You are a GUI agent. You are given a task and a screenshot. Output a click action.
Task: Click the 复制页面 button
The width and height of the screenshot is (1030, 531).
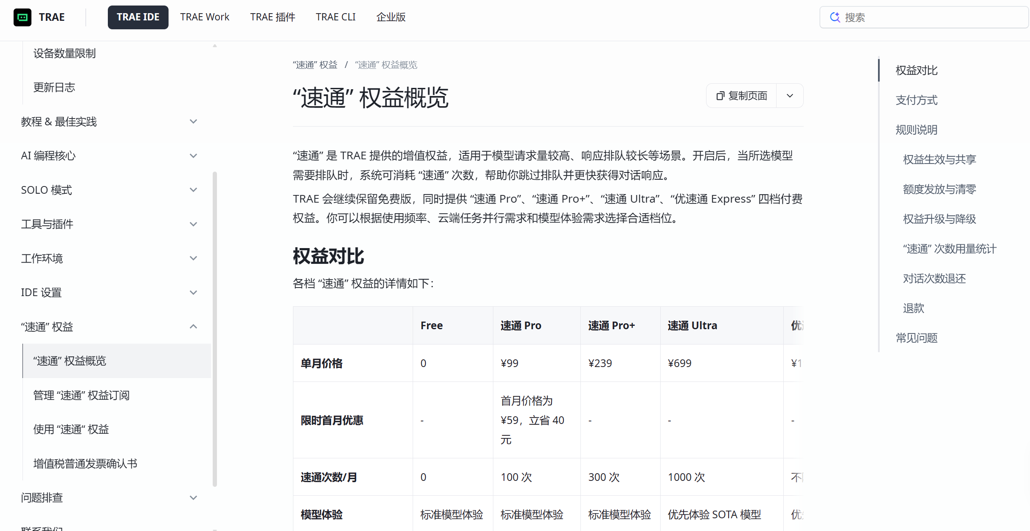pyautogui.click(x=741, y=96)
